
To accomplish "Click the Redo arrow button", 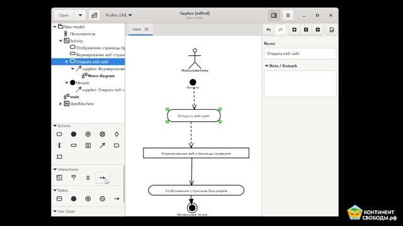I will click(280, 30).
